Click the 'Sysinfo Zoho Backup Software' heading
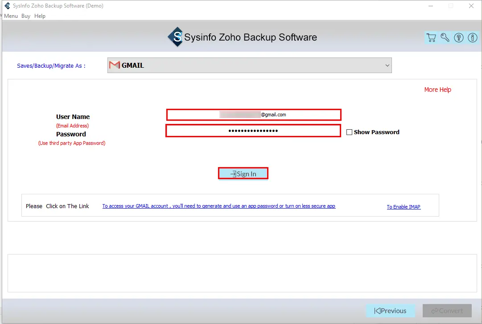 251,37
